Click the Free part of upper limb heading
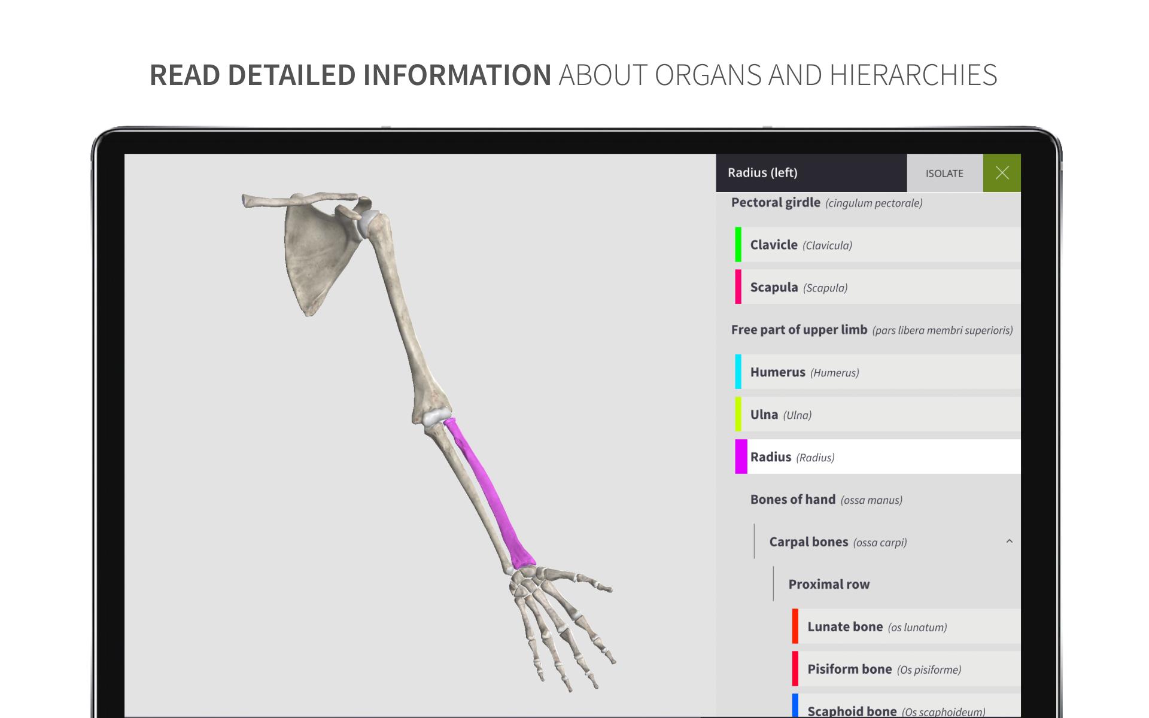The width and height of the screenshot is (1149, 718). (871, 330)
